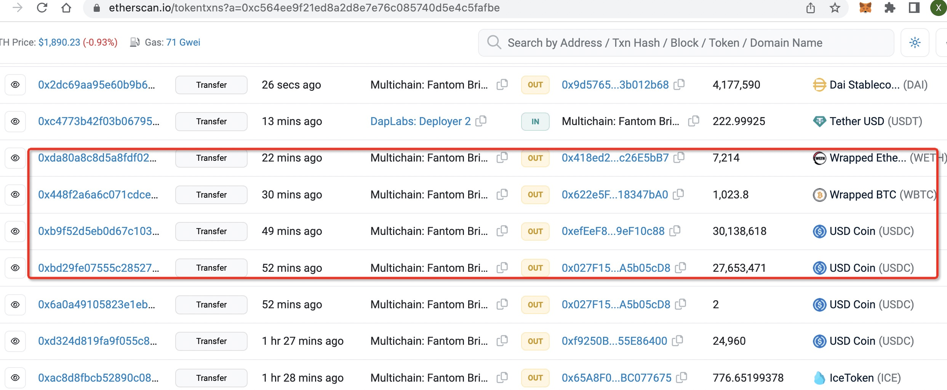The image size is (947, 390).
Task: Open transaction 0x2dc69aa95e60b9b6...
Action: pyautogui.click(x=96, y=85)
